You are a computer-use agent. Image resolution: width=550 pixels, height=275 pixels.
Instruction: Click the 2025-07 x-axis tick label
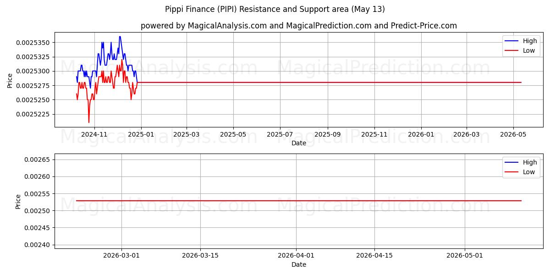coord(280,134)
